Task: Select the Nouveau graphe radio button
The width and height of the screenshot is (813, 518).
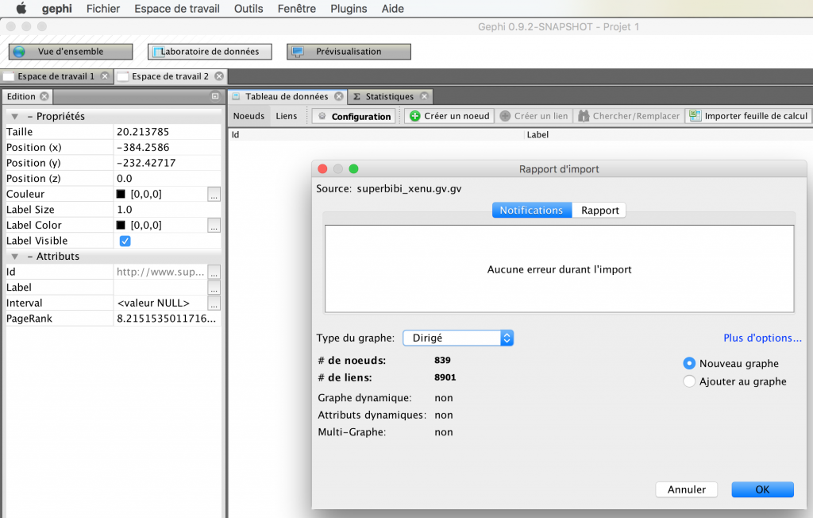Action: [689, 363]
